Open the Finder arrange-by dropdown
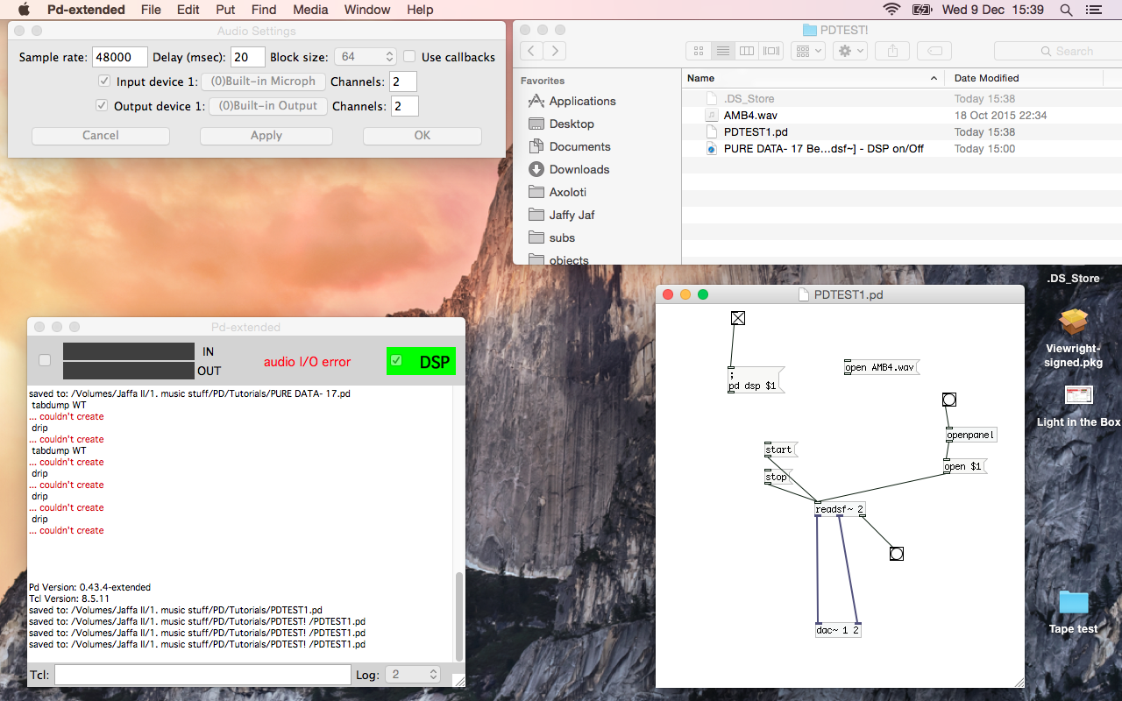 coord(807,51)
